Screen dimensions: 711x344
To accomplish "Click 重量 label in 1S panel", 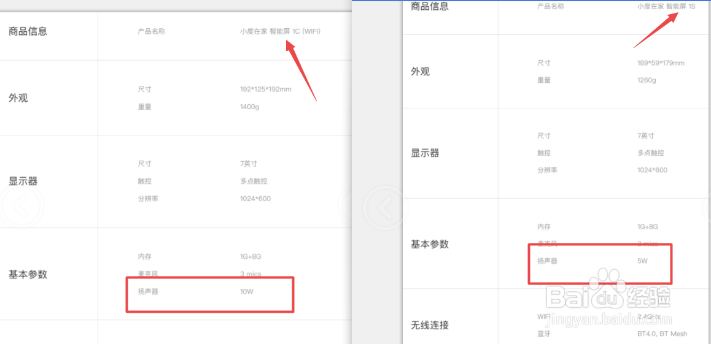I will coord(543,80).
